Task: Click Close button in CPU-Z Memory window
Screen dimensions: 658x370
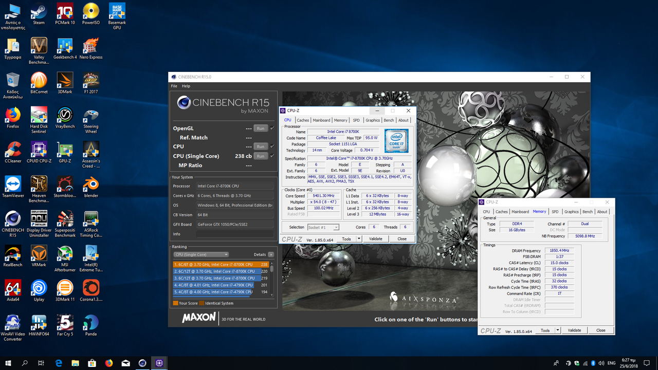Action: [x=600, y=330]
